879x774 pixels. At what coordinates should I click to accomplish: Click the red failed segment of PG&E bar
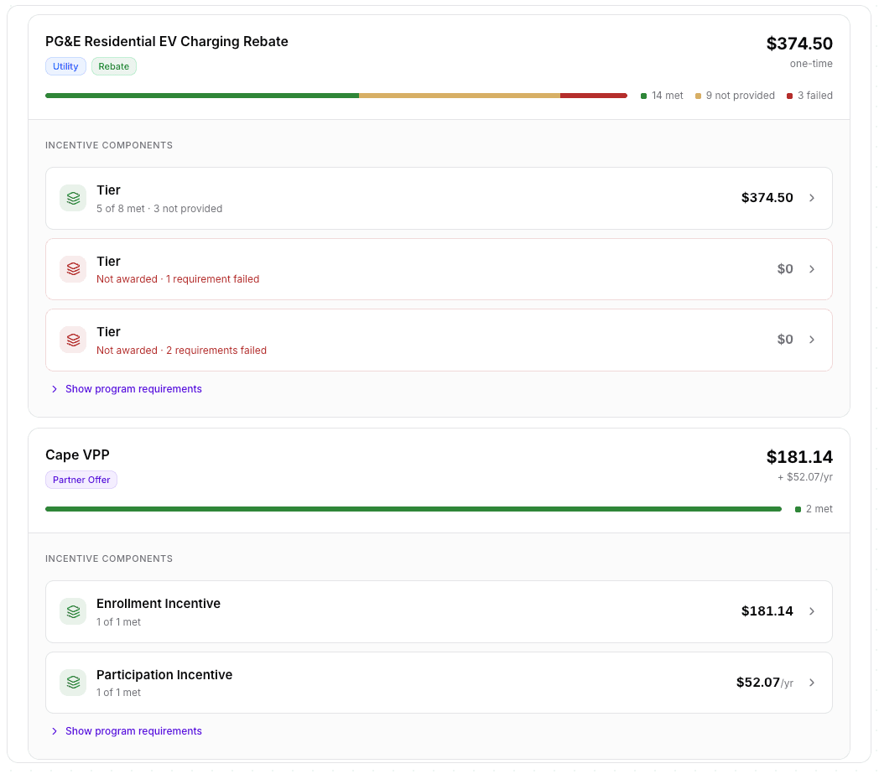(594, 96)
